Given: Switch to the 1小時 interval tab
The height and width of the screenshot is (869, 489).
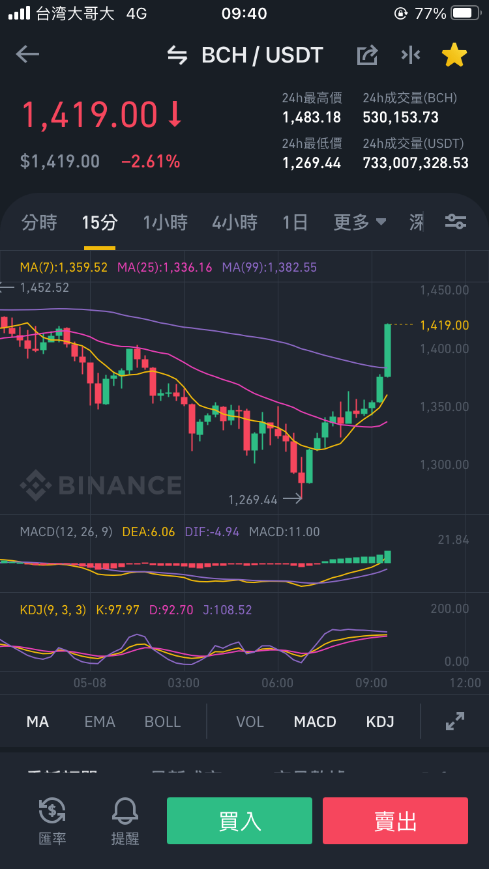Looking at the screenshot, I should pyautogui.click(x=165, y=223).
